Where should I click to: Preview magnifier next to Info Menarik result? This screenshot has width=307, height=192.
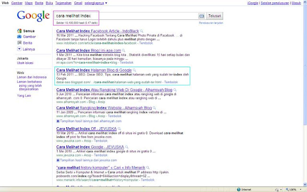[x=148, y=168]
